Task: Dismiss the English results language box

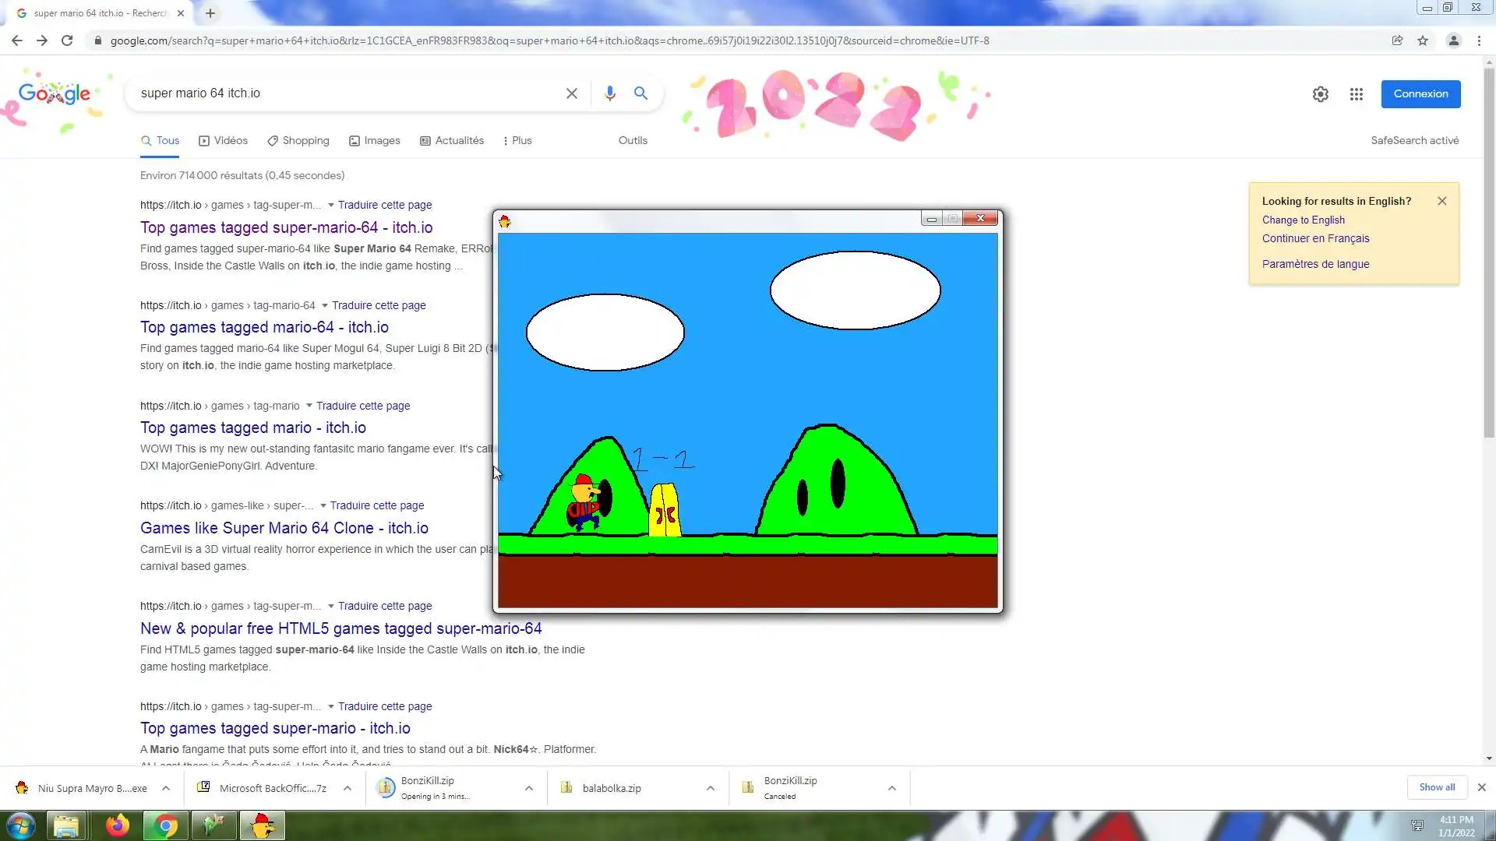Action: 1441,201
